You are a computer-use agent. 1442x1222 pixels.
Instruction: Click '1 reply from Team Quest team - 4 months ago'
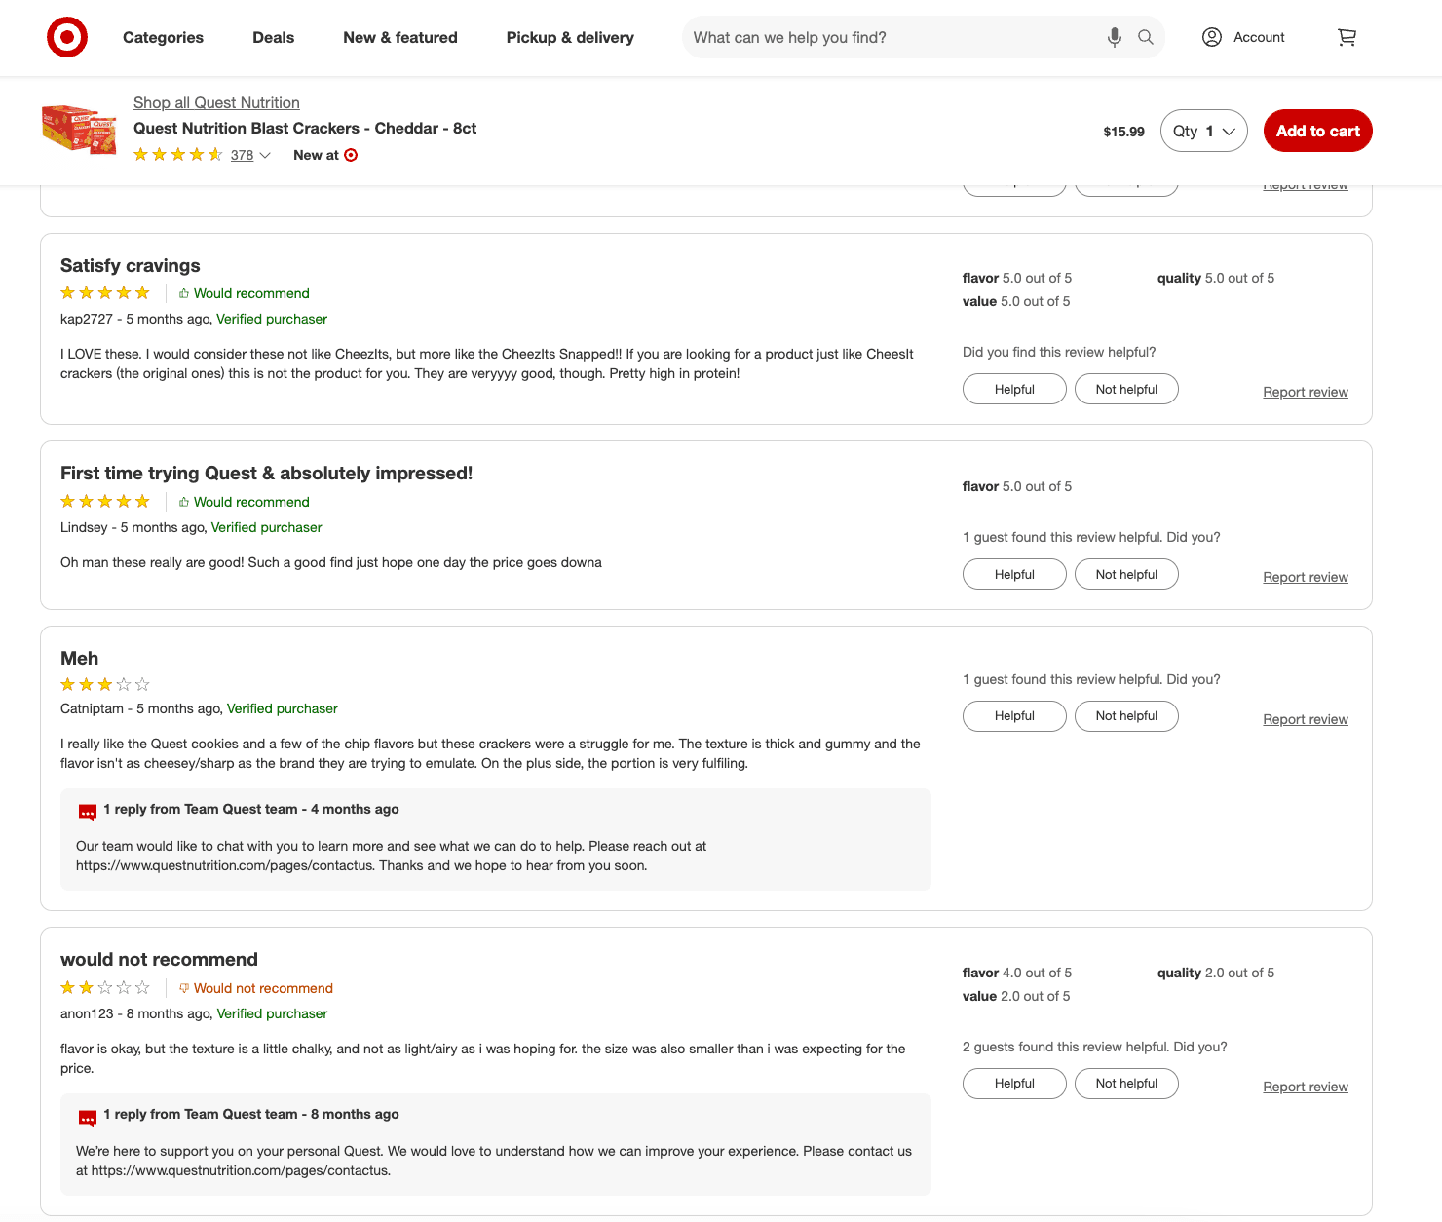pos(251,809)
